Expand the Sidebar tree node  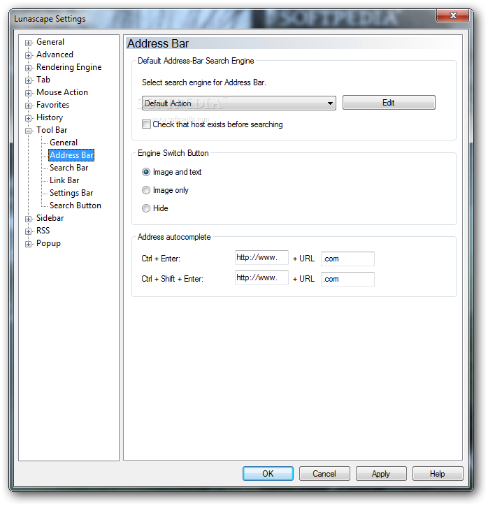(29, 219)
